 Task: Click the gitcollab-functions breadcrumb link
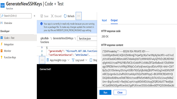45,40
